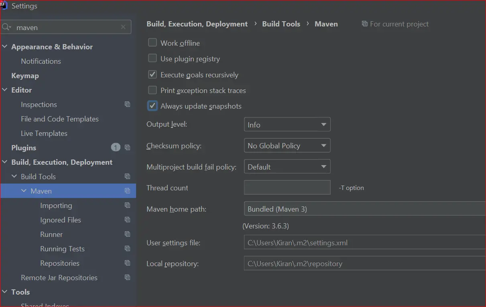Click project icon beside Repositories
Screen dimensions: 486x307
click(x=127, y=263)
